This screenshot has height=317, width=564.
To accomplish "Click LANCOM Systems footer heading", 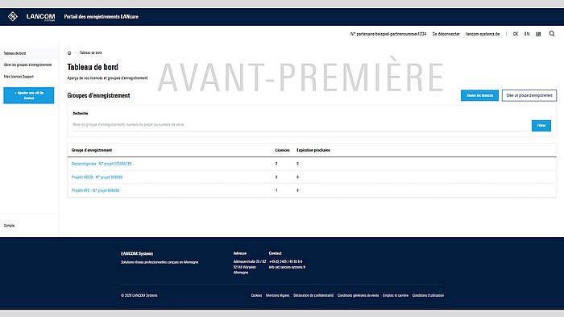I will coord(137,253).
